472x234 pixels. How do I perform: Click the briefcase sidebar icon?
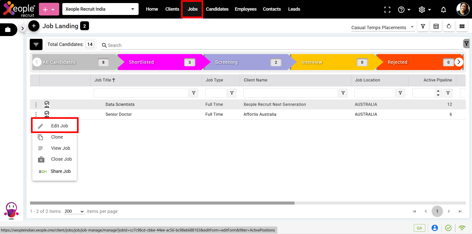coord(8,30)
